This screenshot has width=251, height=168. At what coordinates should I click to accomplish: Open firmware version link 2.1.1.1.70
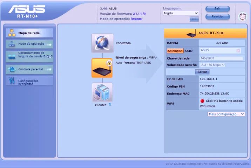[x=139, y=14]
